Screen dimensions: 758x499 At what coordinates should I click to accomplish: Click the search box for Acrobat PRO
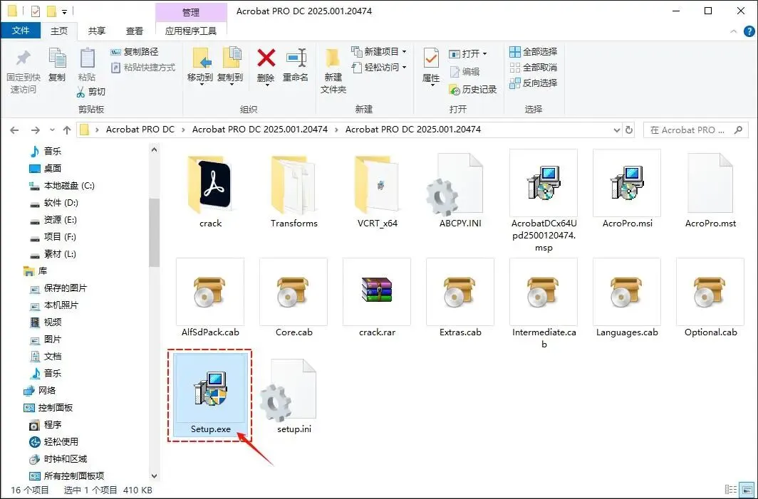pos(695,130)
